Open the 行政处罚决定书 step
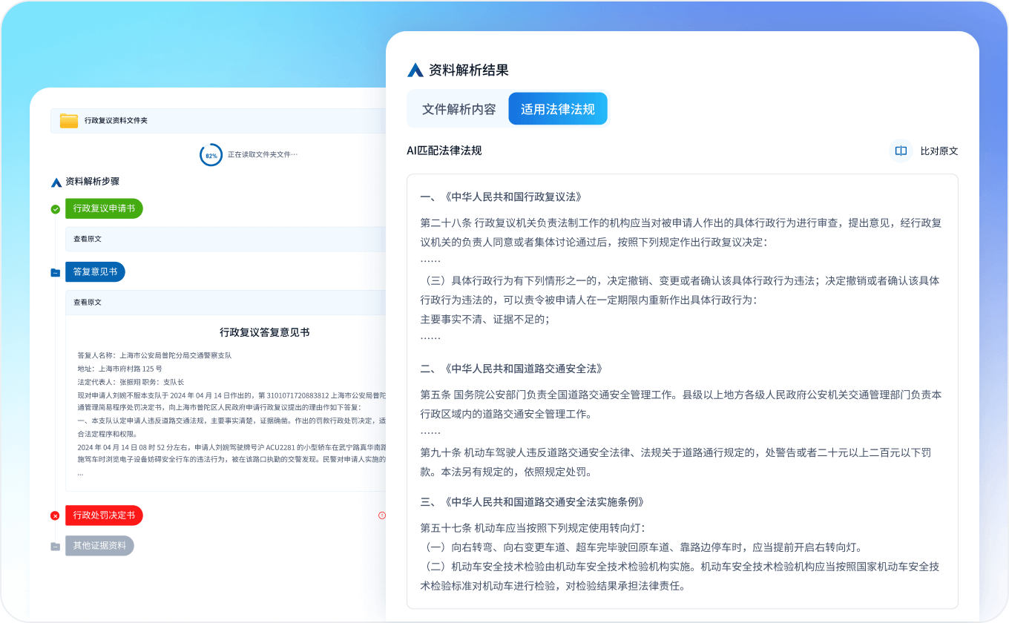1009x623 pixels. tap(104, 515)
